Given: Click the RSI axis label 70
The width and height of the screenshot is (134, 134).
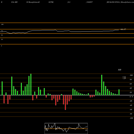Looking at the screenshot, I should click(x=2, y=31).
